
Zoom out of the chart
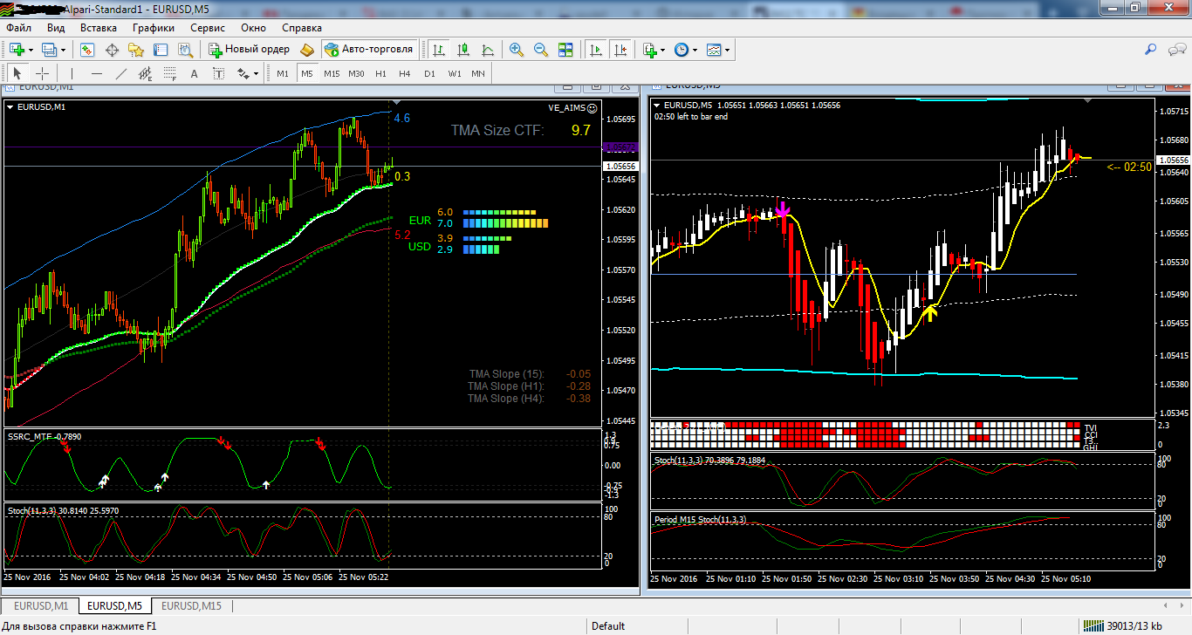point(541,50)
